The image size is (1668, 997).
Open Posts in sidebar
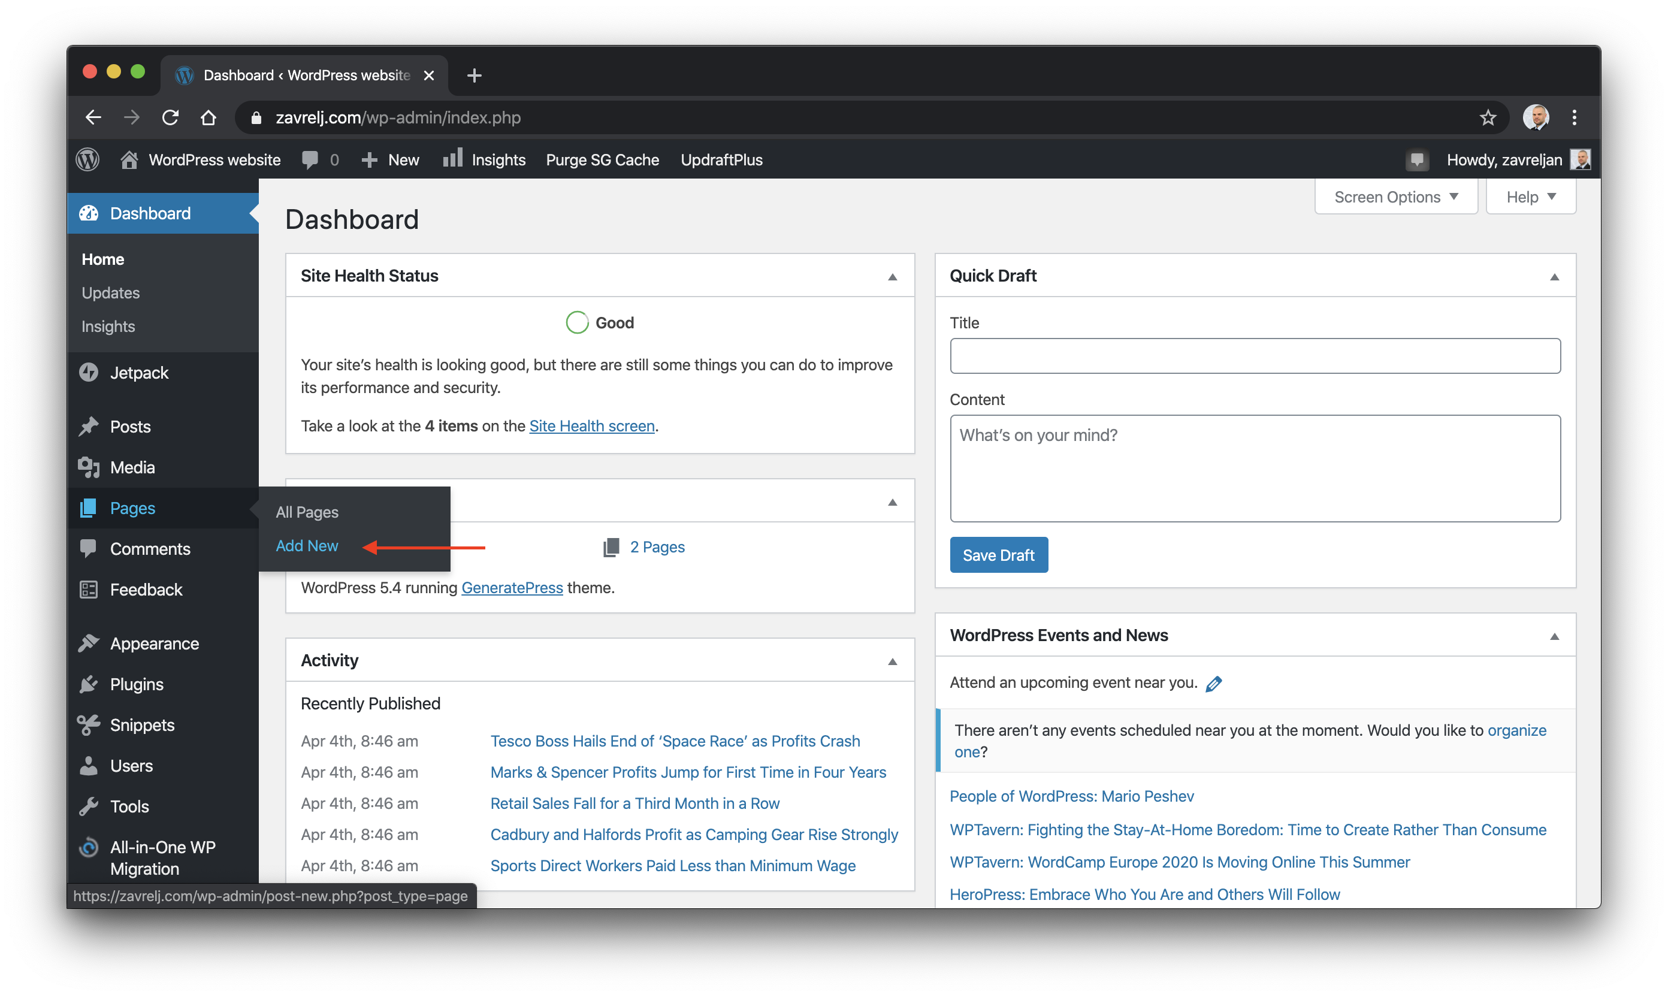pos(162,427)
